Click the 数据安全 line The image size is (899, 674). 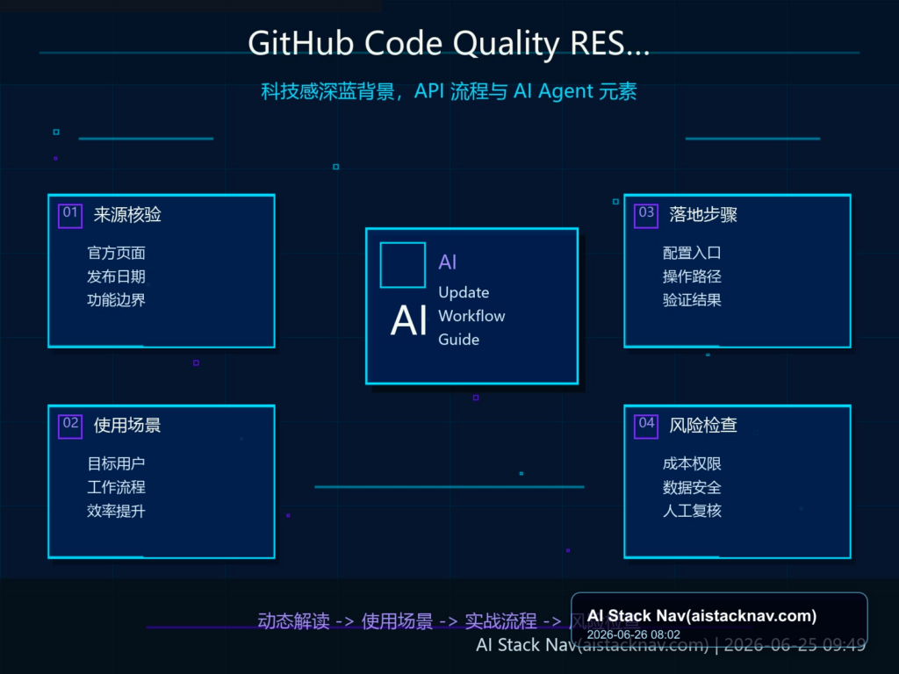coord(692,487)
